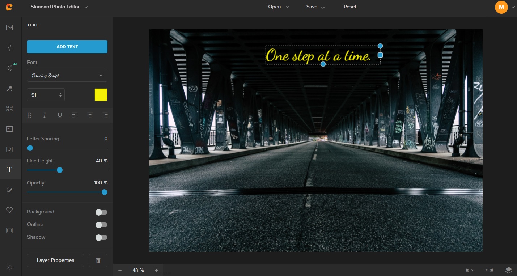Redo the last undone action

489,270
